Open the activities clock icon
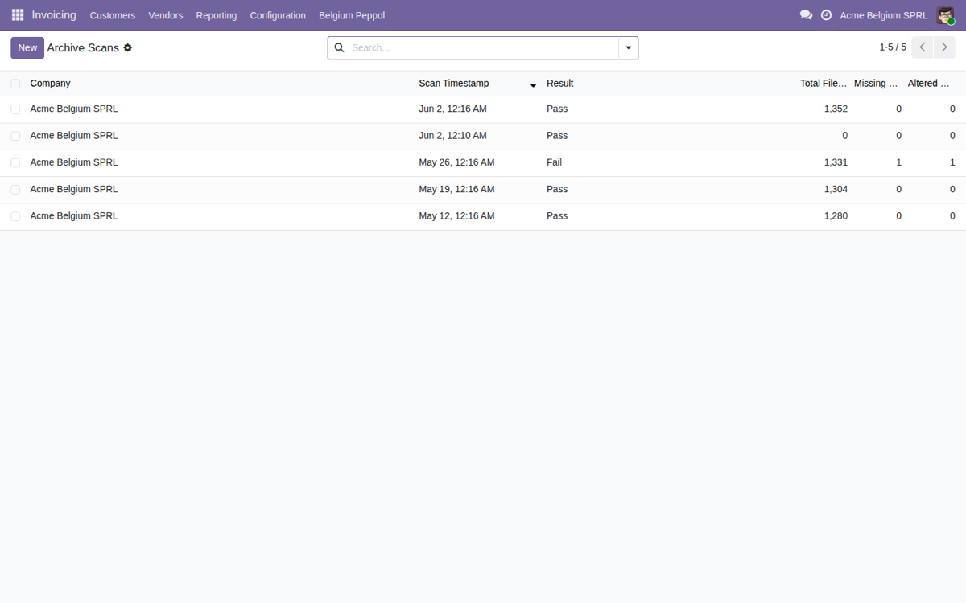966x603 pixels. coord(827,15)
